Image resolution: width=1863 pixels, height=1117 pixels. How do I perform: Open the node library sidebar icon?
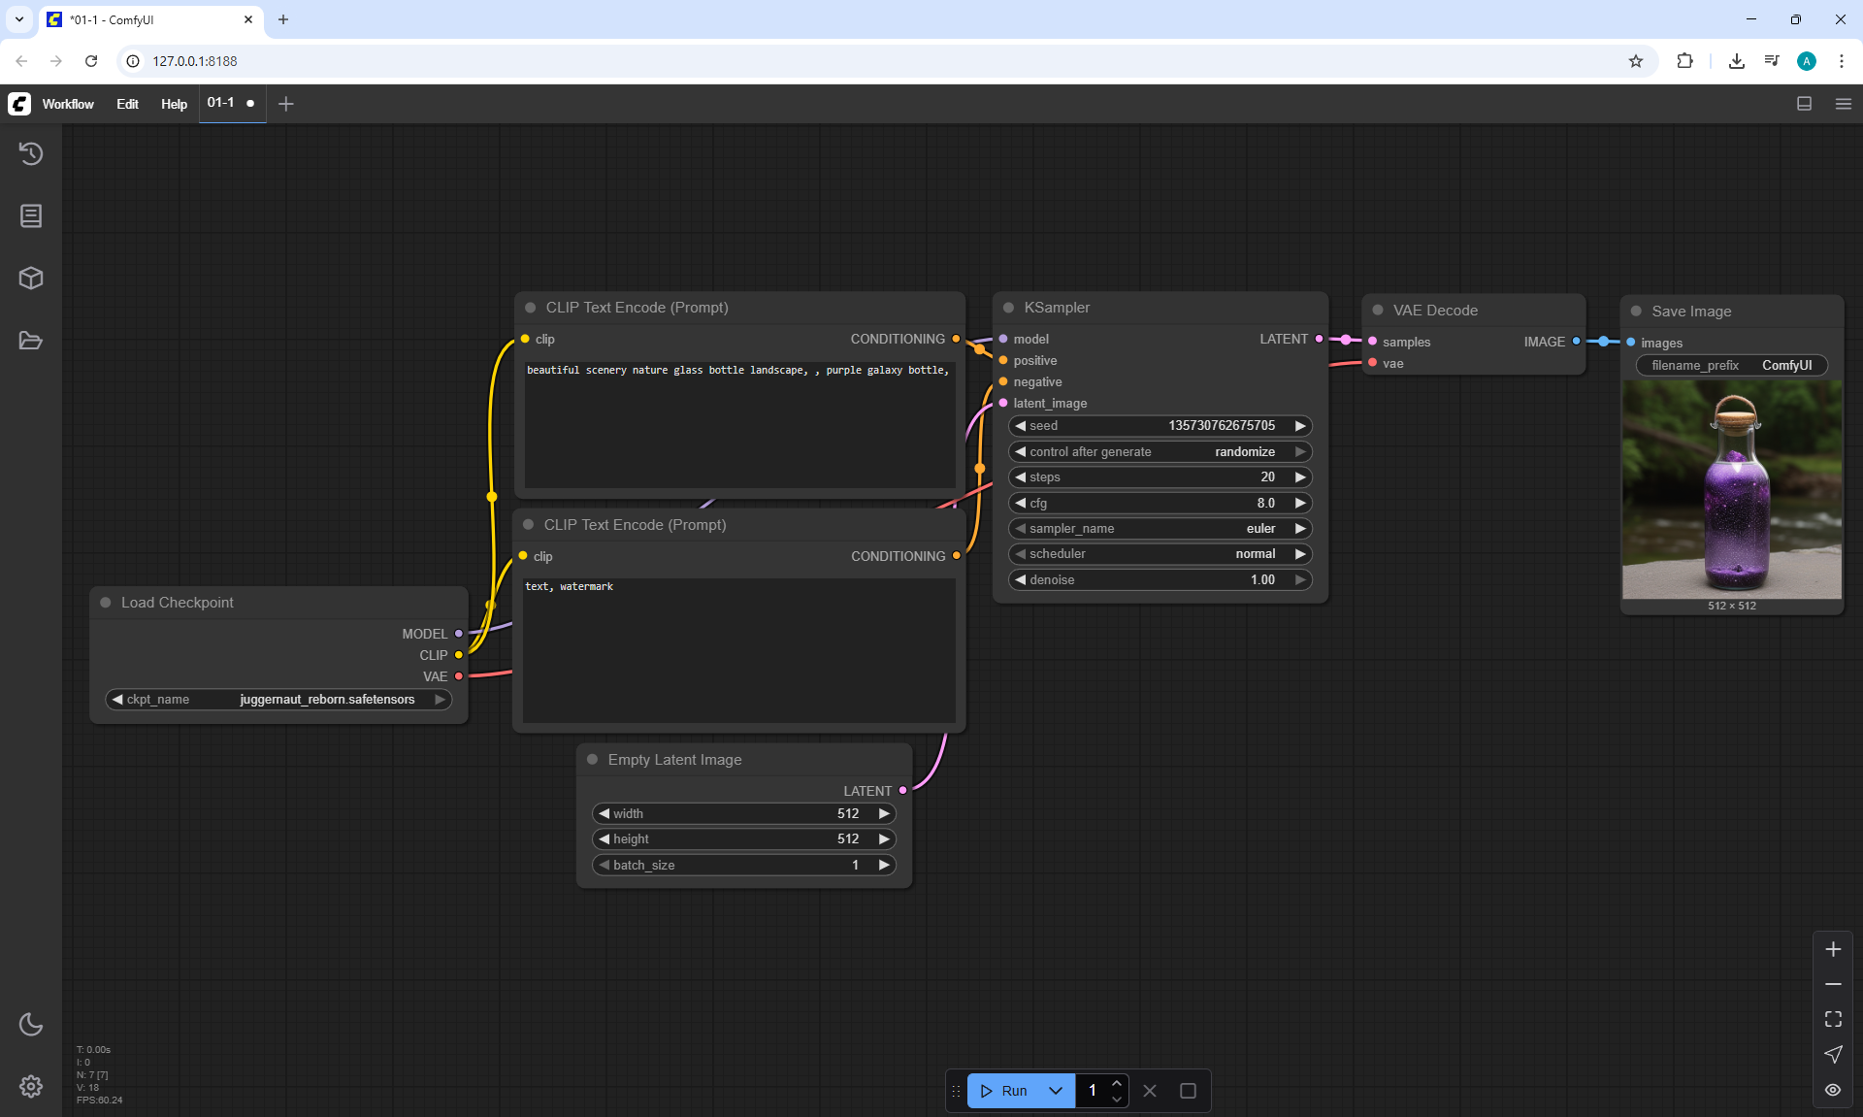[31, 215]
